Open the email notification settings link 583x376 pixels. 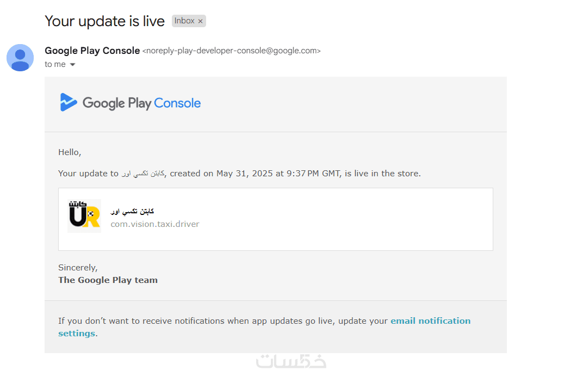(x=430, y=321)
